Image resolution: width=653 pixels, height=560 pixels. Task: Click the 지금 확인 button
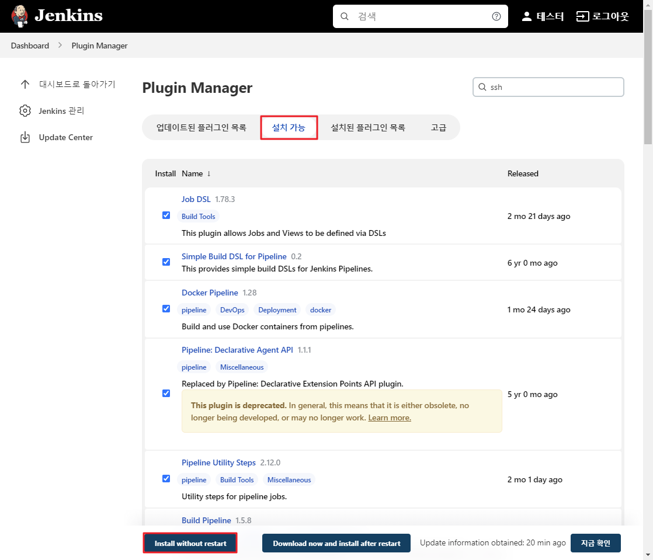coord(596,543)
